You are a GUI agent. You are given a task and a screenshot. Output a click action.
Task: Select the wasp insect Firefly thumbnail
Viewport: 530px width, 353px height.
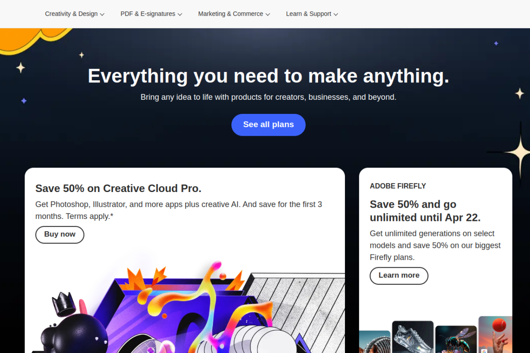pos(456,339)
